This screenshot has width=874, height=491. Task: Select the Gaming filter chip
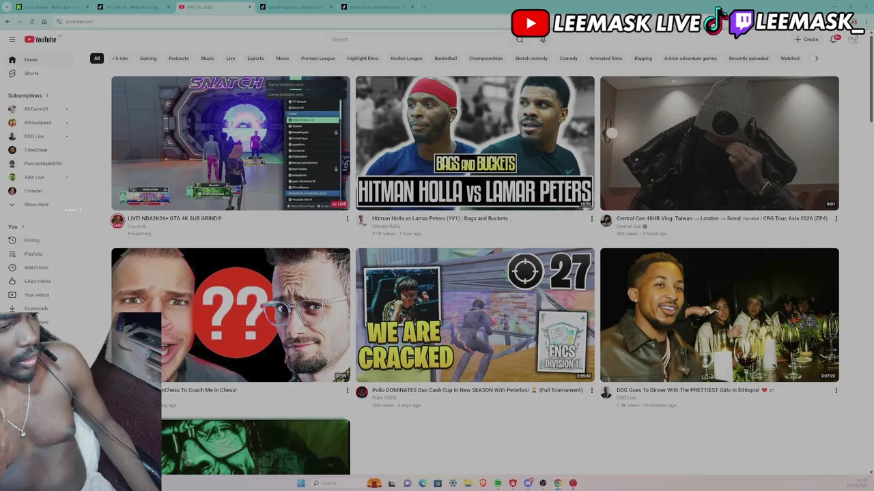point(148,58)
